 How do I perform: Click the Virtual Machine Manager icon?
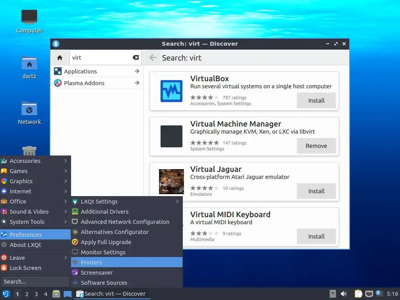click(171, 136)
